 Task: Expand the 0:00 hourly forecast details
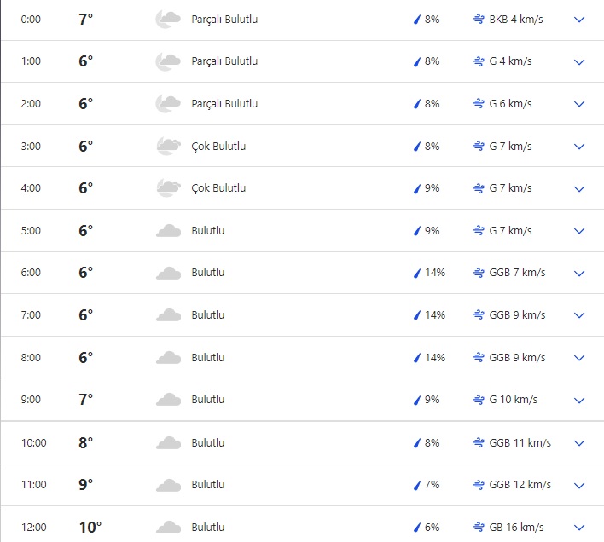579,19
